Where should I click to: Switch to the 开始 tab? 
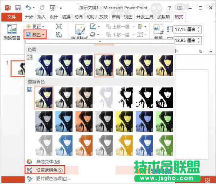[x=29, y=17]
